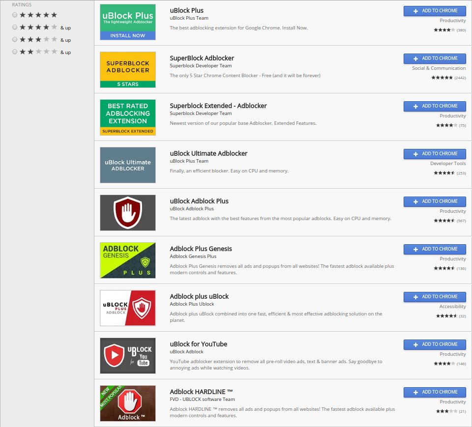Open the Best Rated Adblocking Extension thumbnail

tap(128, 117)
